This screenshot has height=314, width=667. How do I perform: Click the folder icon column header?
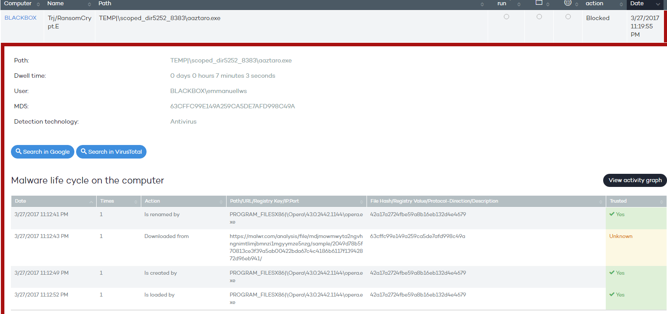click(539, 3)
